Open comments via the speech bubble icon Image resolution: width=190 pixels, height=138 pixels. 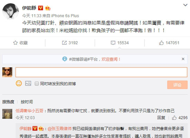pos(113,43)
